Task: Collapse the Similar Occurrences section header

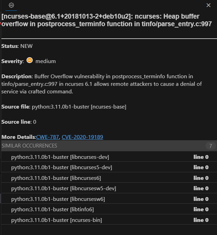Action: (30, 146)
